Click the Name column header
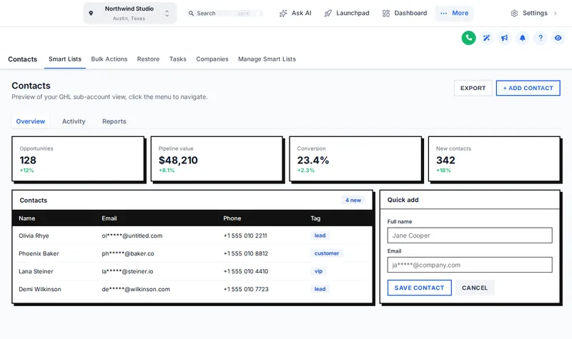The image size is (572, 339). (x=27, y=218)
